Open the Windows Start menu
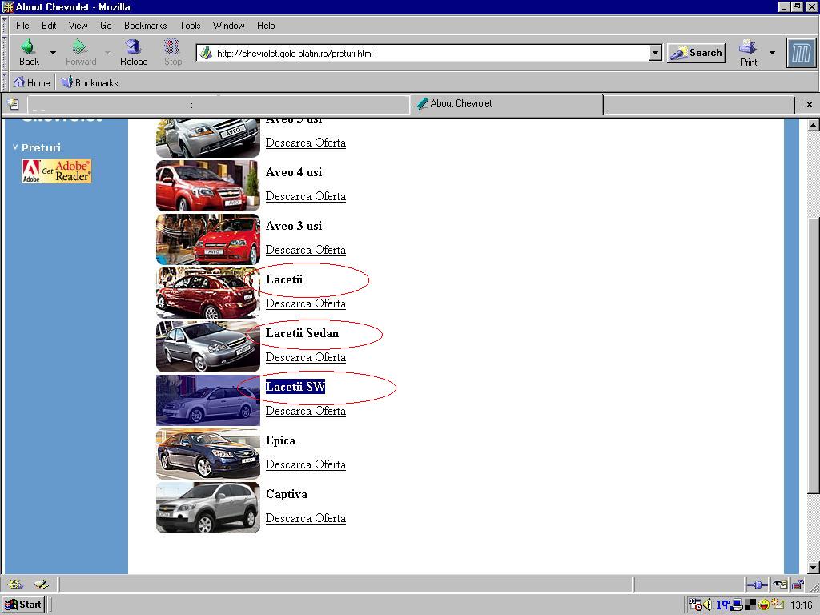 tap(23, 605)
